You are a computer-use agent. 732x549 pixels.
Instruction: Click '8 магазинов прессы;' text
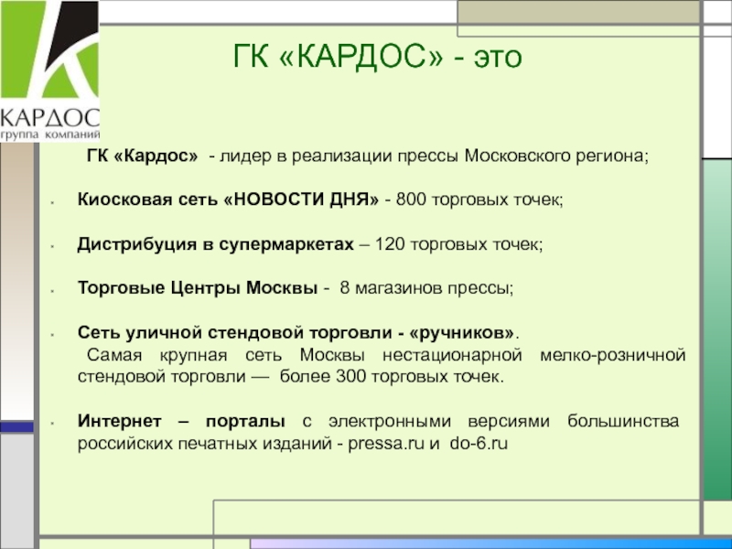[x=426, y=288]
